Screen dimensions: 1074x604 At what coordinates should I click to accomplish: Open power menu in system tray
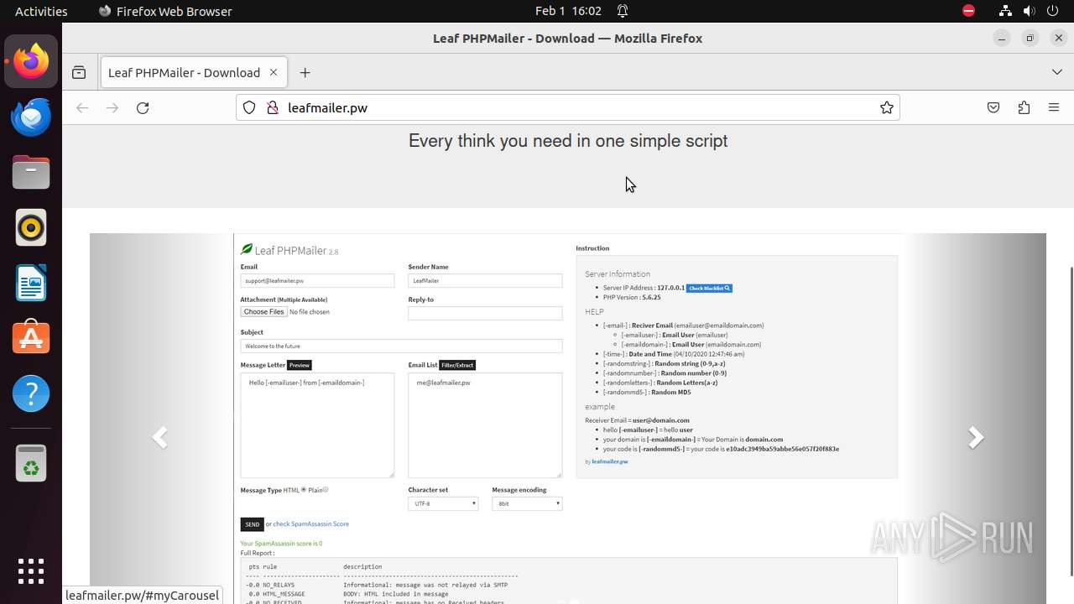pos(1052,11)
